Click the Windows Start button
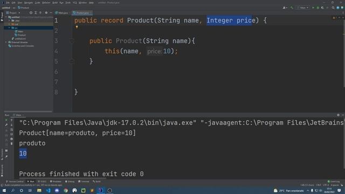345x194 pixels. pyautogui.click(x=4, y=190)
